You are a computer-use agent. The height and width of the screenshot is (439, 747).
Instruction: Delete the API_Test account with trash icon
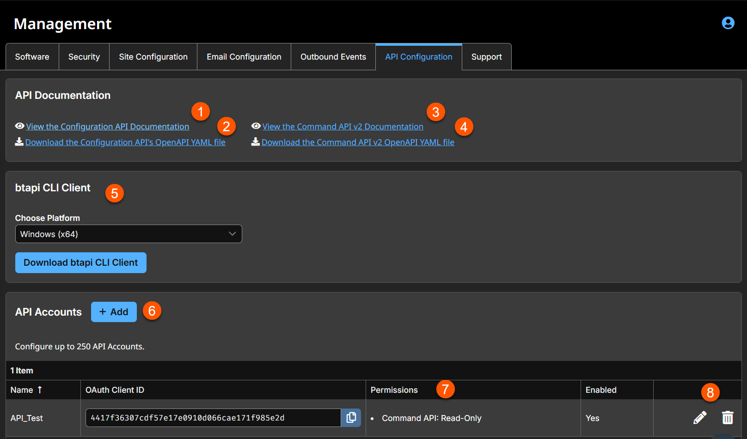point(728,418)
